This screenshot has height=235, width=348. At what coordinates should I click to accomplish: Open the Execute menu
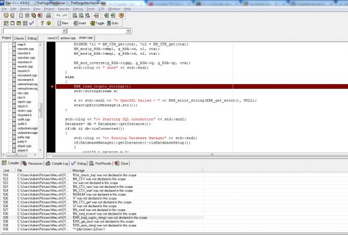click(x=63, y=9)
